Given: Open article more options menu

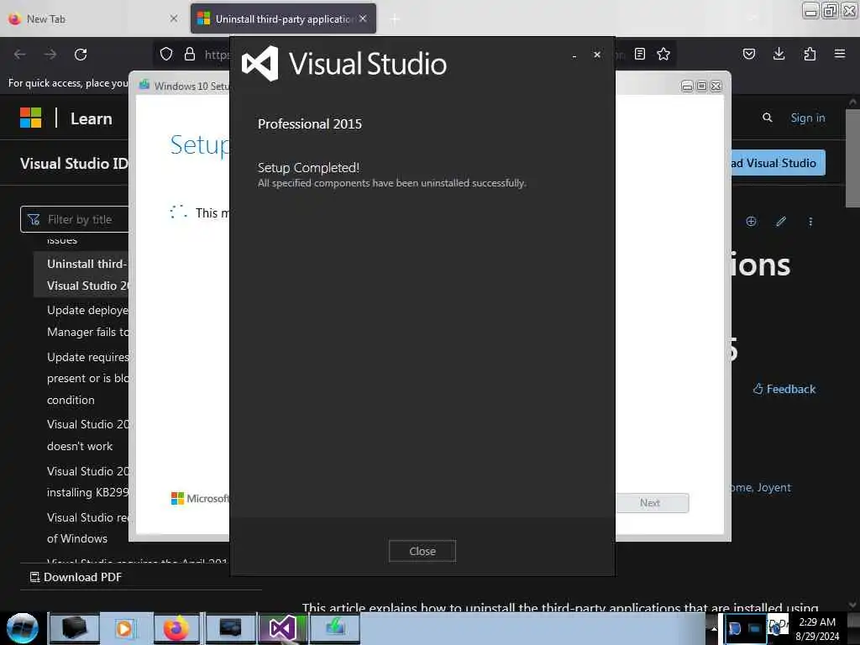Looking at the screenshot, I should pos(810,222).
